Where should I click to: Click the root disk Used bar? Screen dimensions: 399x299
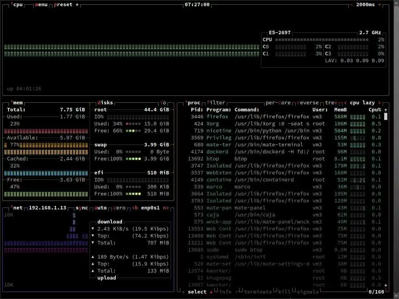coord(133,124)
